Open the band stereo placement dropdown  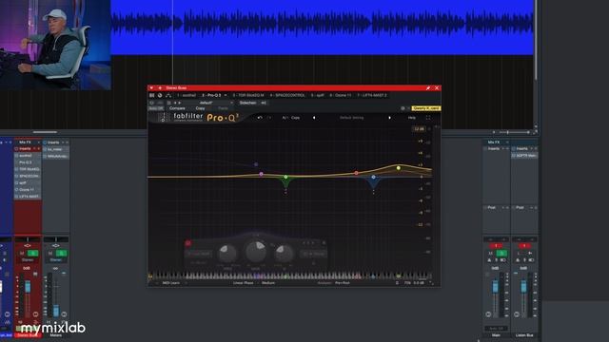[313, 254]
